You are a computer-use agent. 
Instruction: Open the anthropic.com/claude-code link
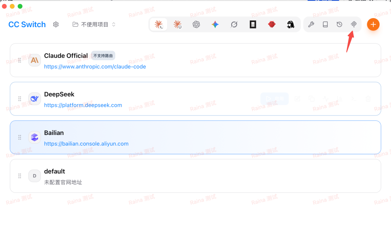click(x=95, y=67)
